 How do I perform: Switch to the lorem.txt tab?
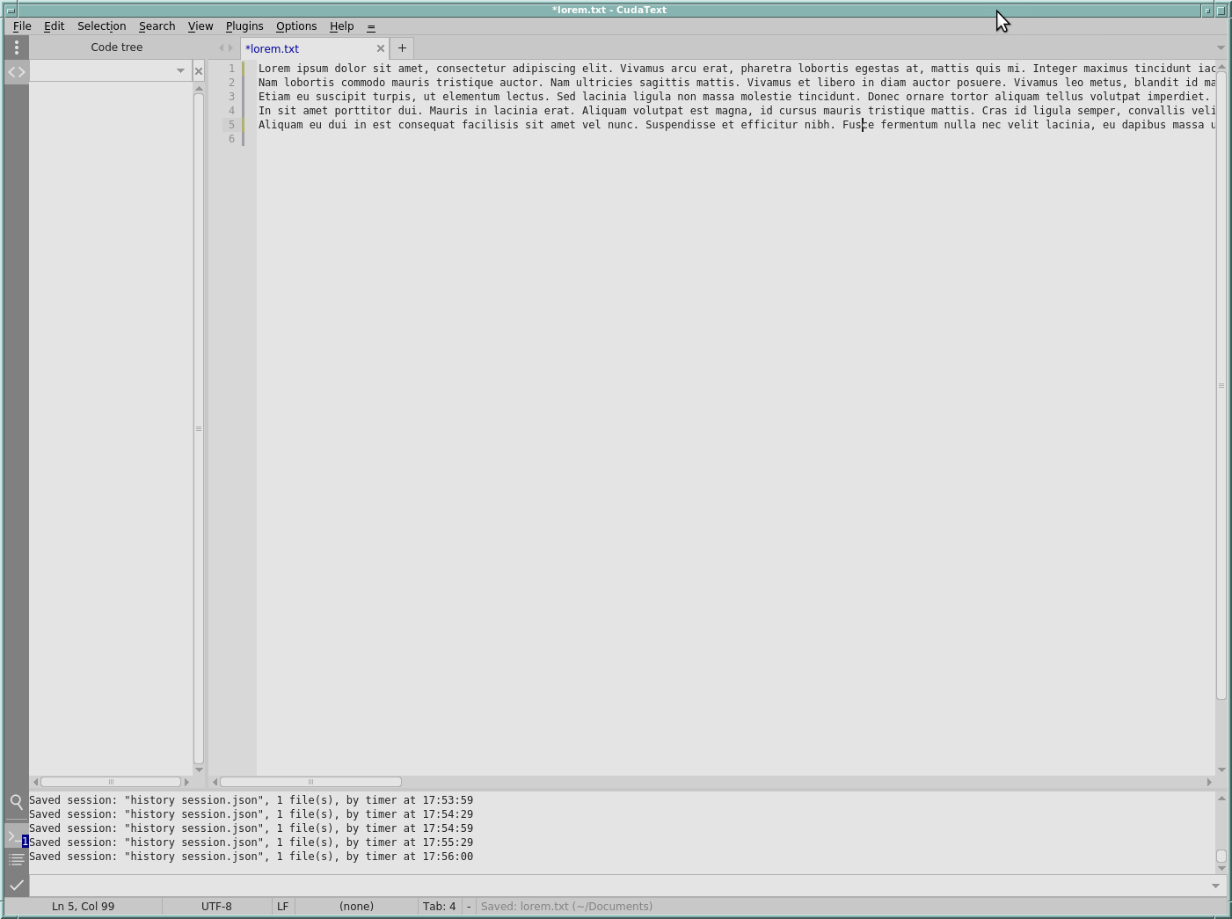[299, 49]
